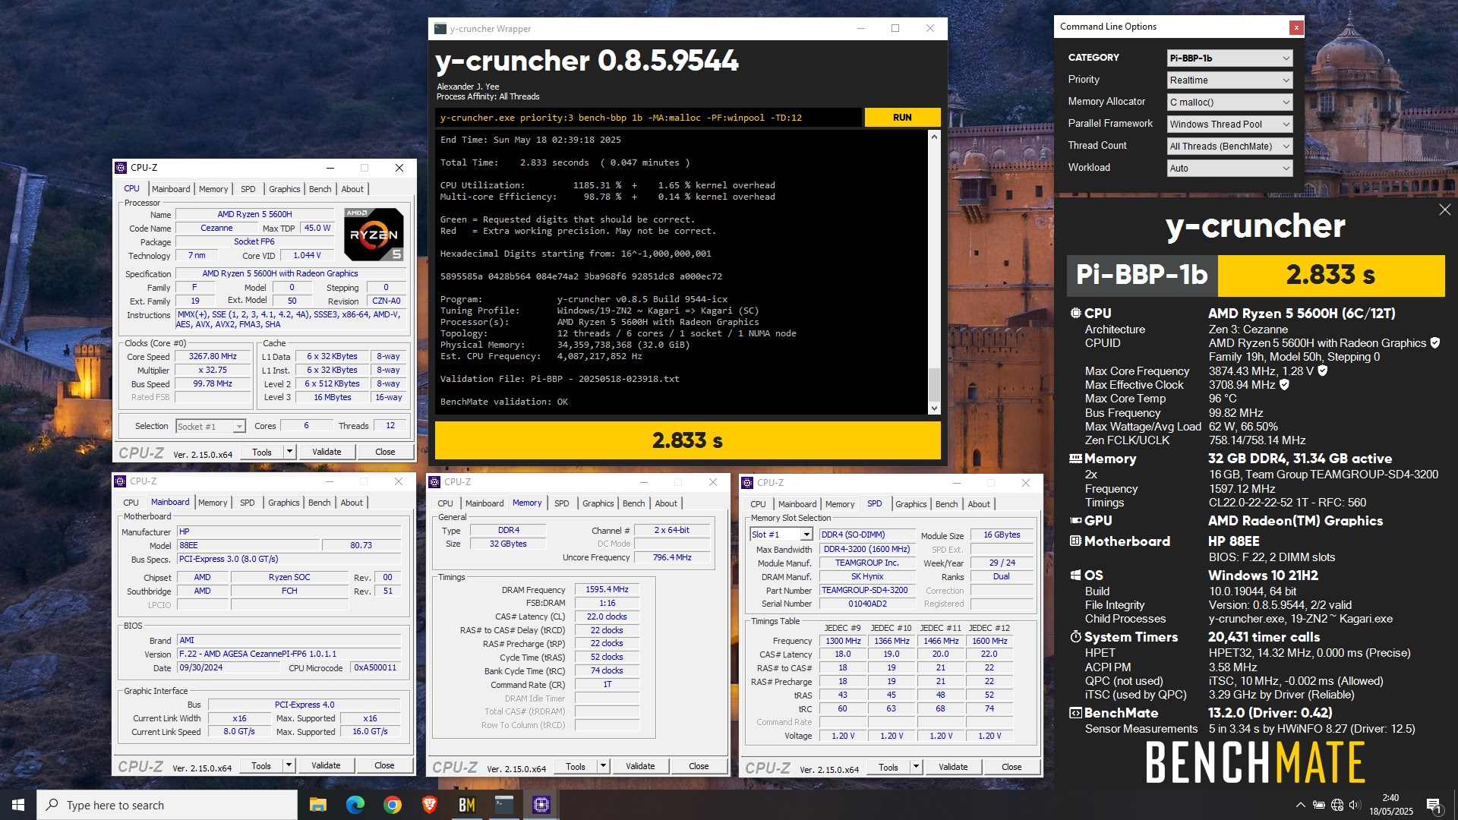
Task: Open File Explorer from the taskbar
Action: 318,805
